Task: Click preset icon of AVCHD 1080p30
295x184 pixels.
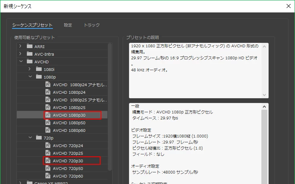Action: (x=48, y=115)
